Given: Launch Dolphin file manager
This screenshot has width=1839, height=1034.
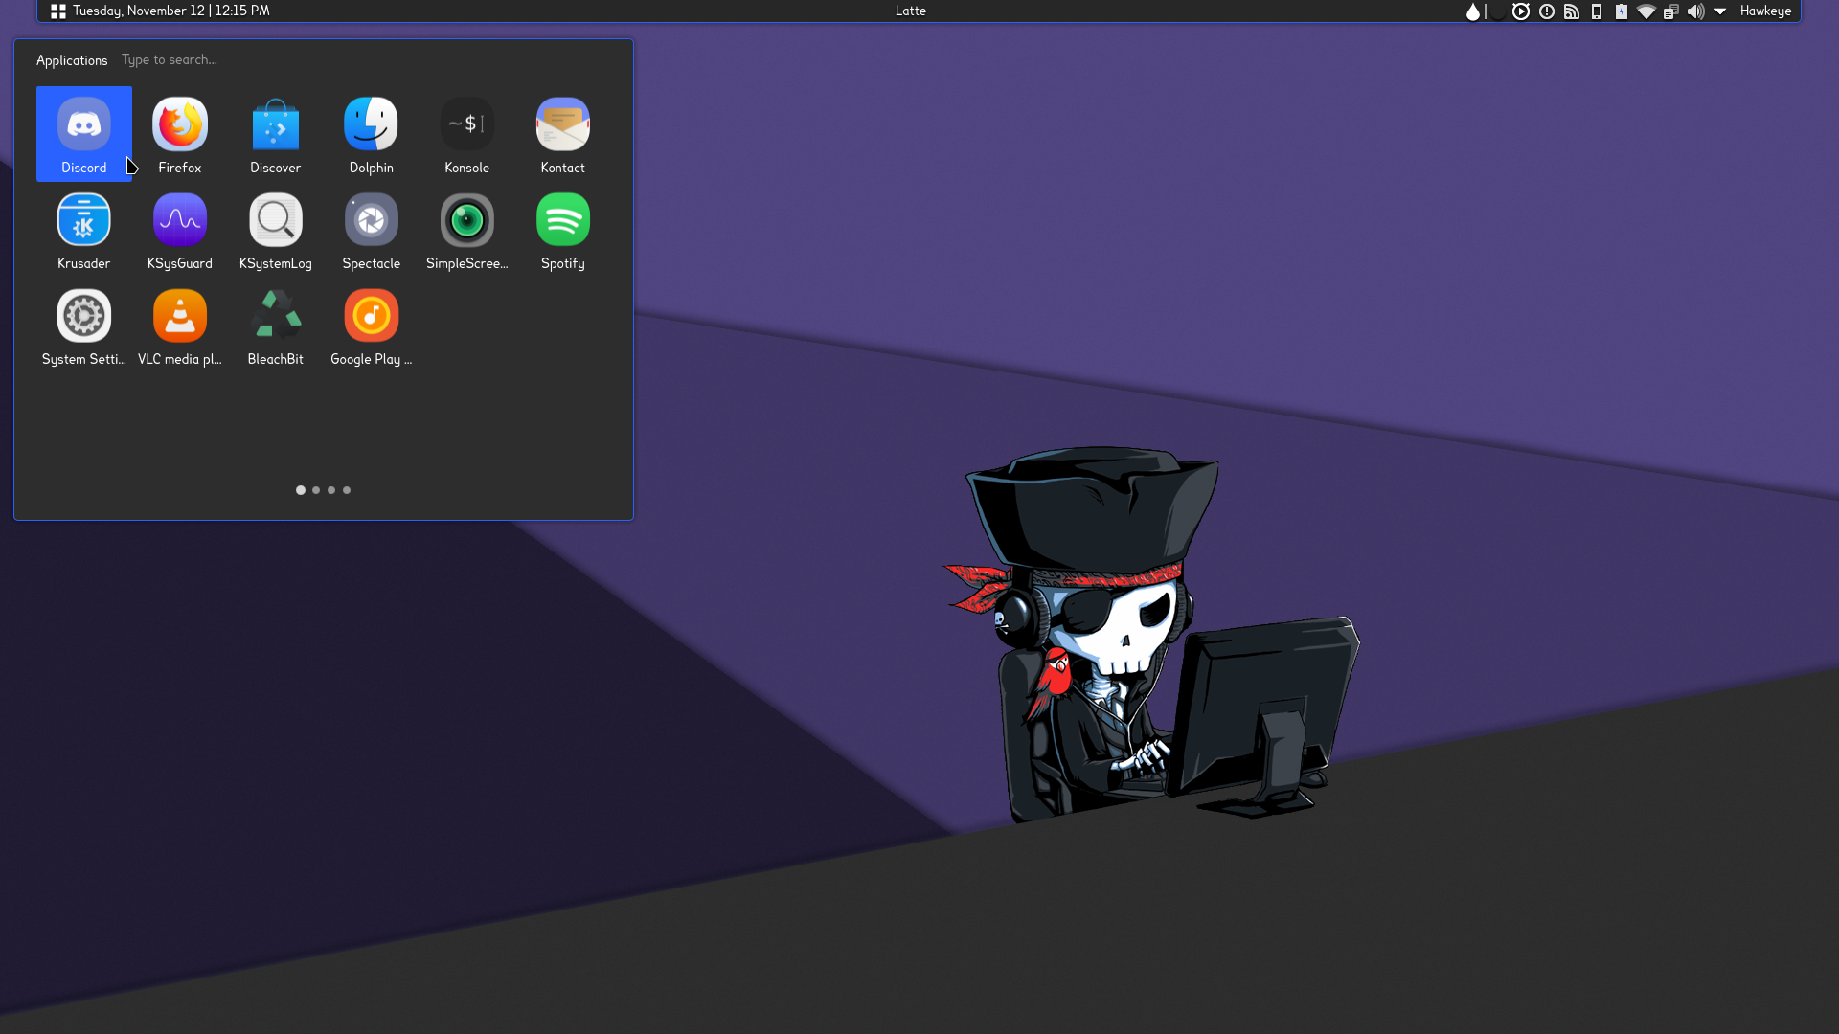Looking at the screenshot, I should point(372,134).
